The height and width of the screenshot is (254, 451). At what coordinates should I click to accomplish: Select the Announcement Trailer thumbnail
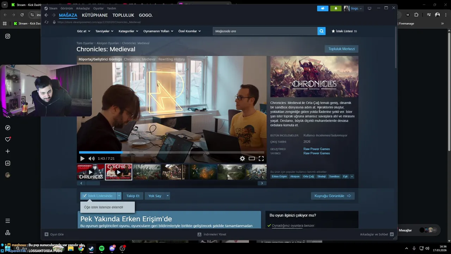91,172
